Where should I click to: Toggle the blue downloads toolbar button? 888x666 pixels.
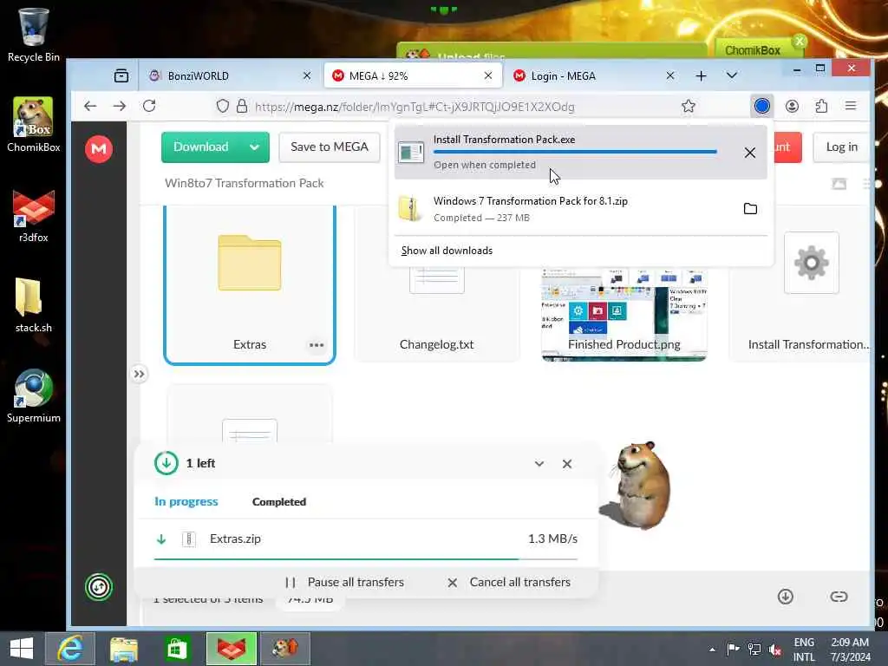pos(761,106)
